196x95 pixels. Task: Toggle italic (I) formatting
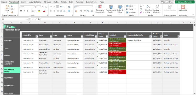24,11
